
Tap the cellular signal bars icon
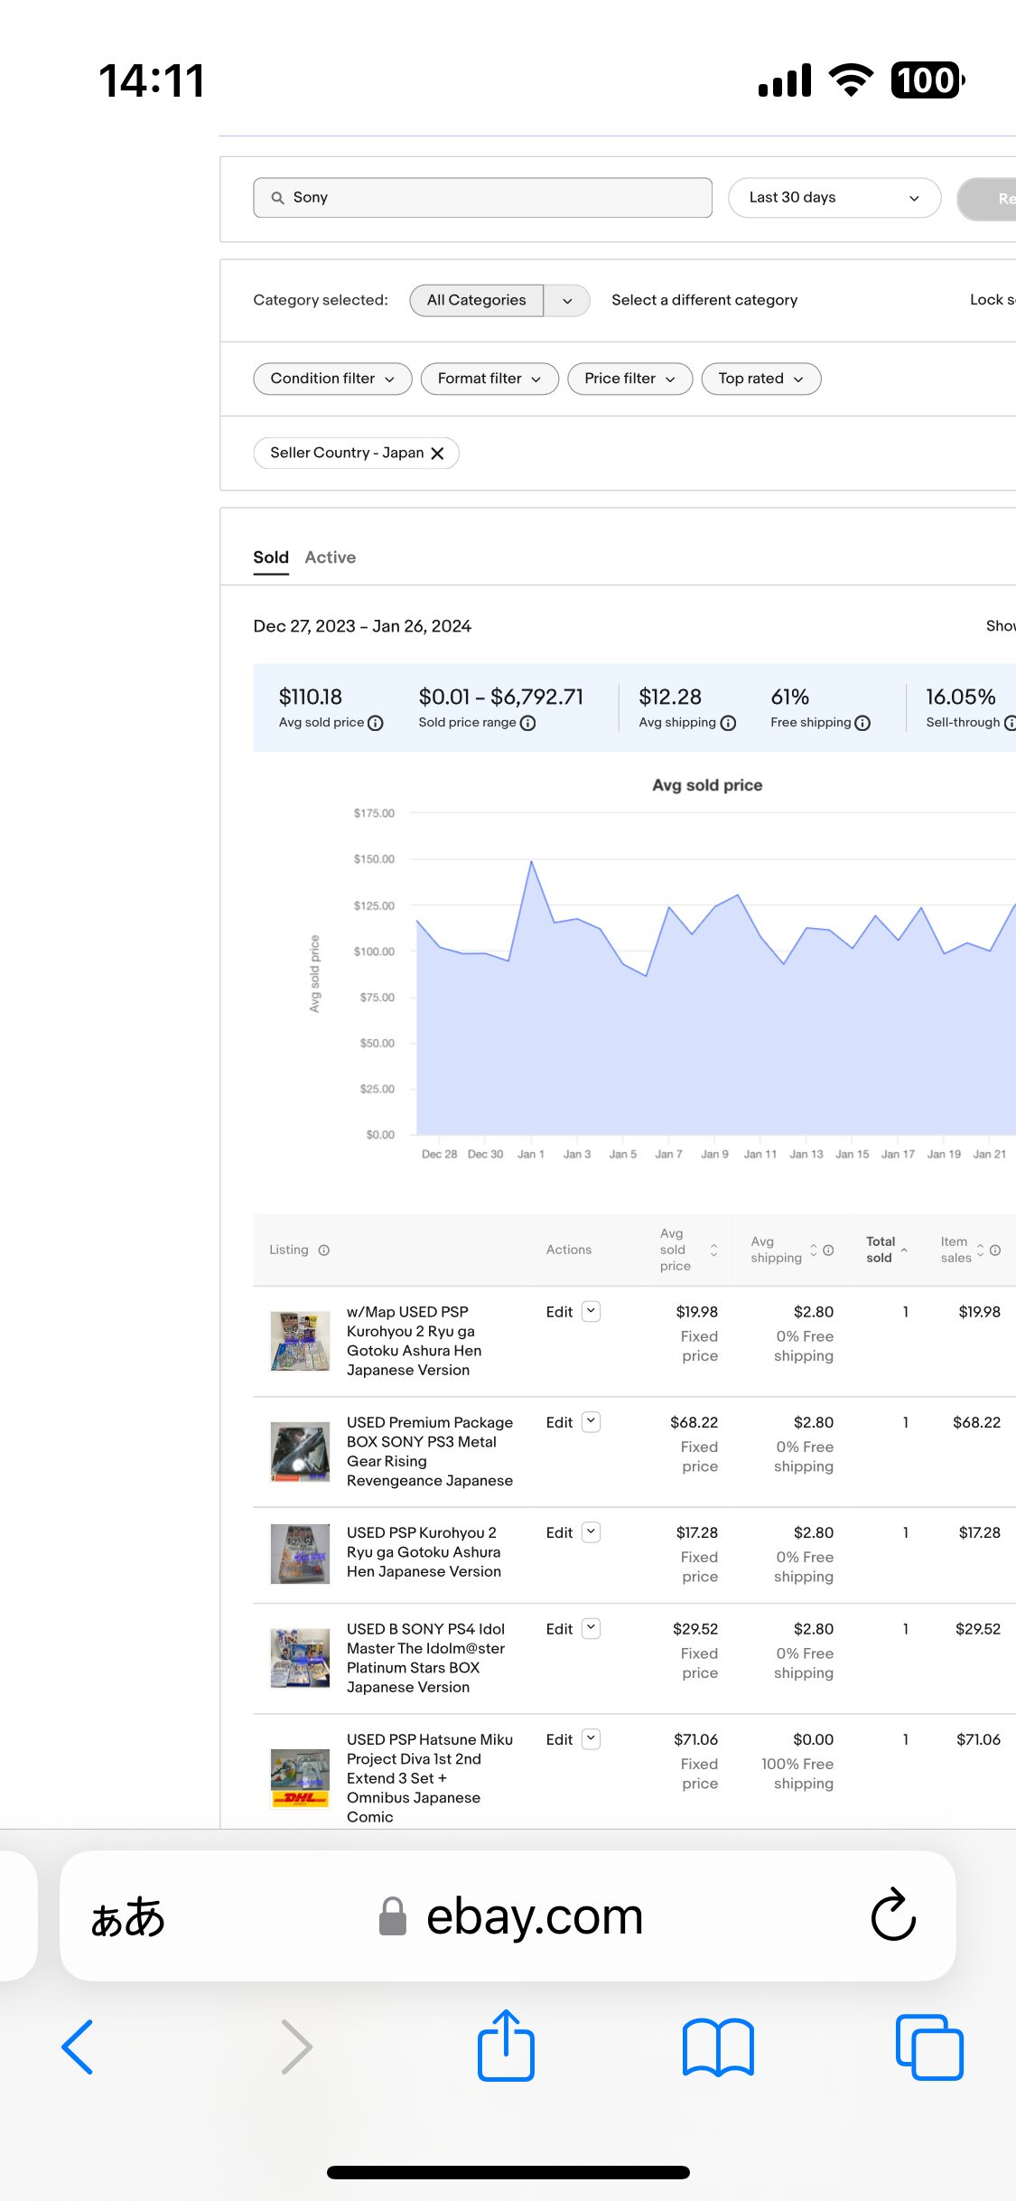point(785,80)
